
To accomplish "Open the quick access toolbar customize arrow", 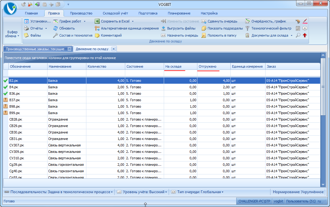I will [x=68, y=4].
